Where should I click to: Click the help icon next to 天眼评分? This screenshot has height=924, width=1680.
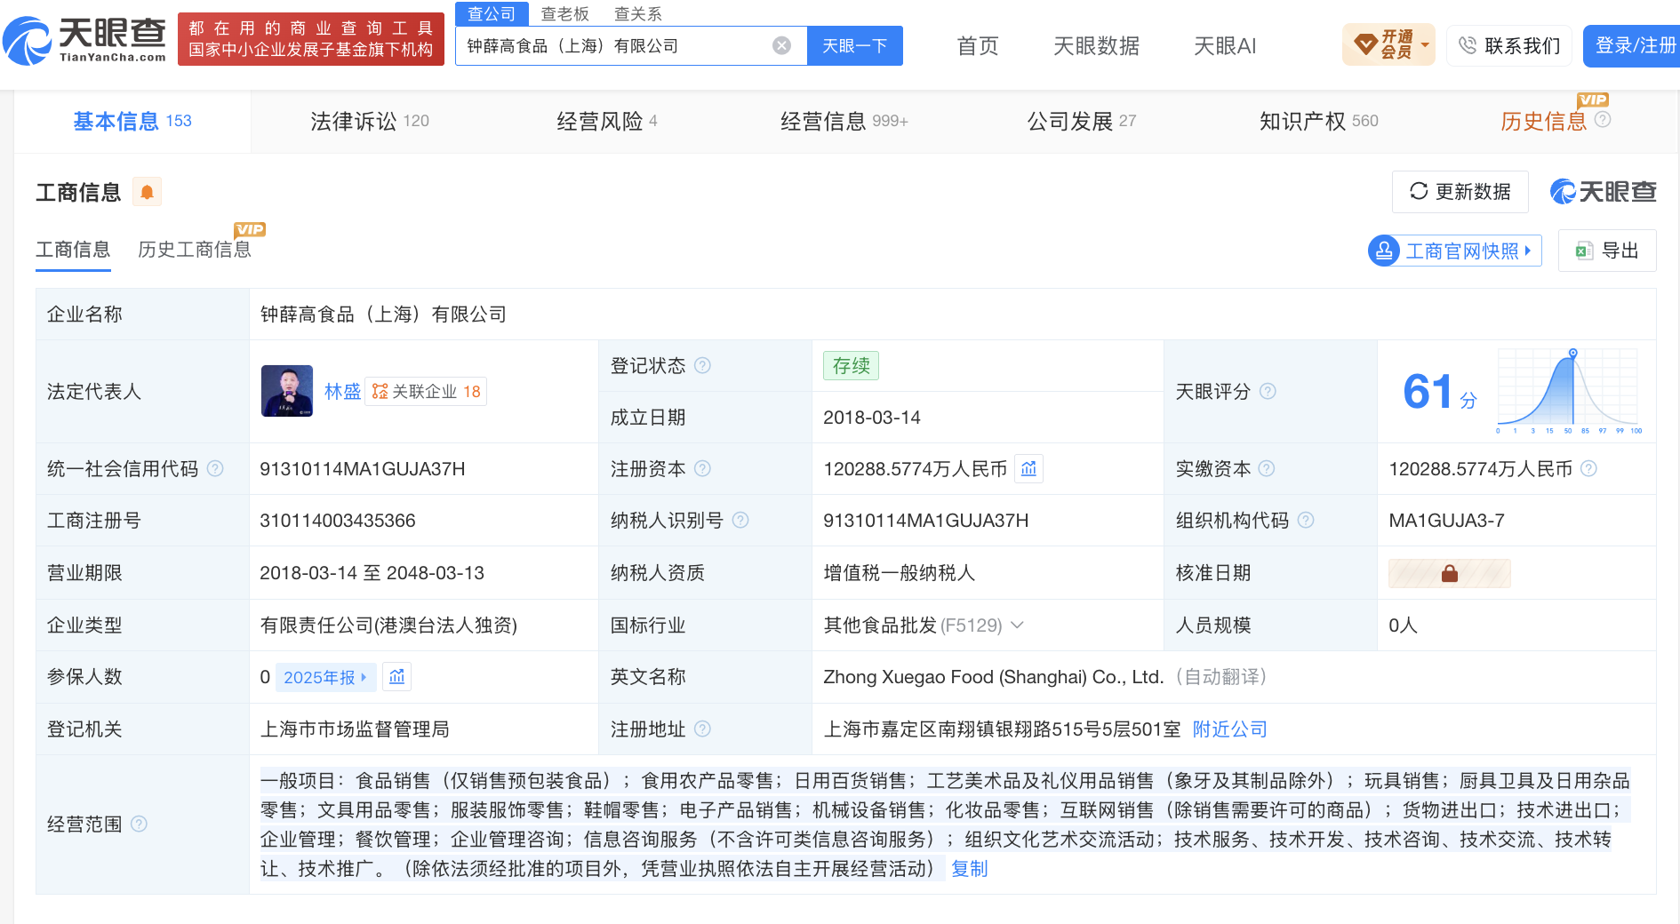[1268, 391]
